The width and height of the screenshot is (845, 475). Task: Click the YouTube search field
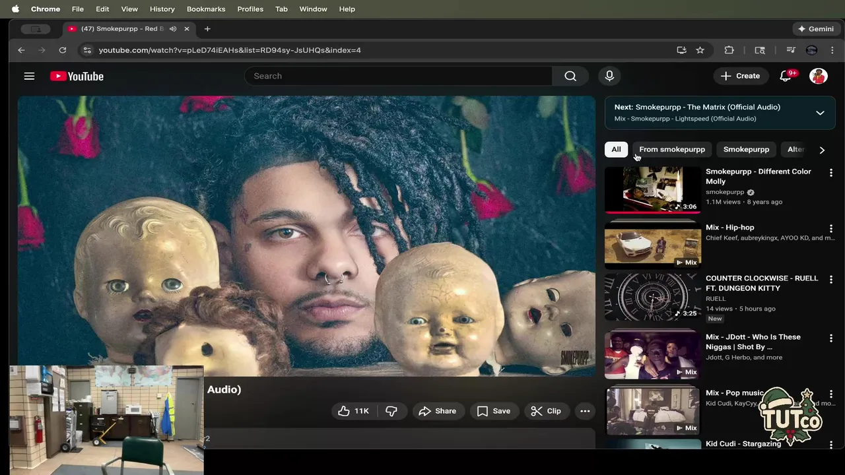398,76
